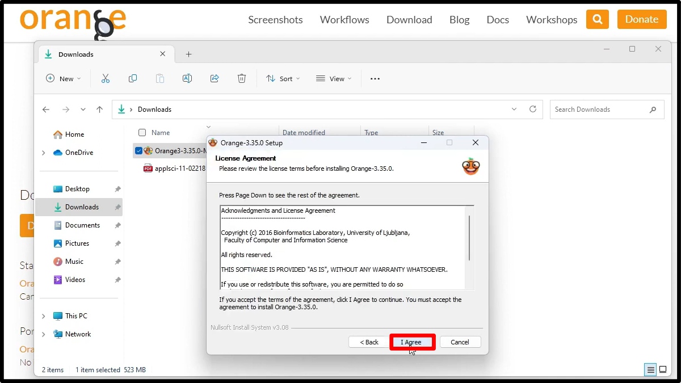The height and width of the screenshot is (383, 681).
Task: Click the search magnifier in Search Downloads box
Action: [653, 110]
